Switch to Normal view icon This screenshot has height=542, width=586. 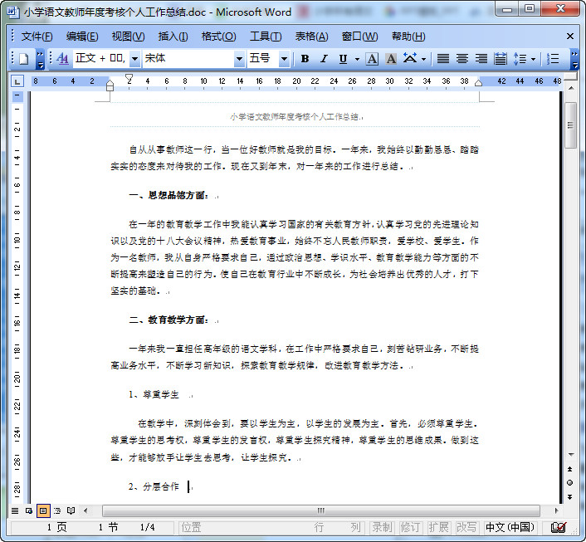coord(15,510)
